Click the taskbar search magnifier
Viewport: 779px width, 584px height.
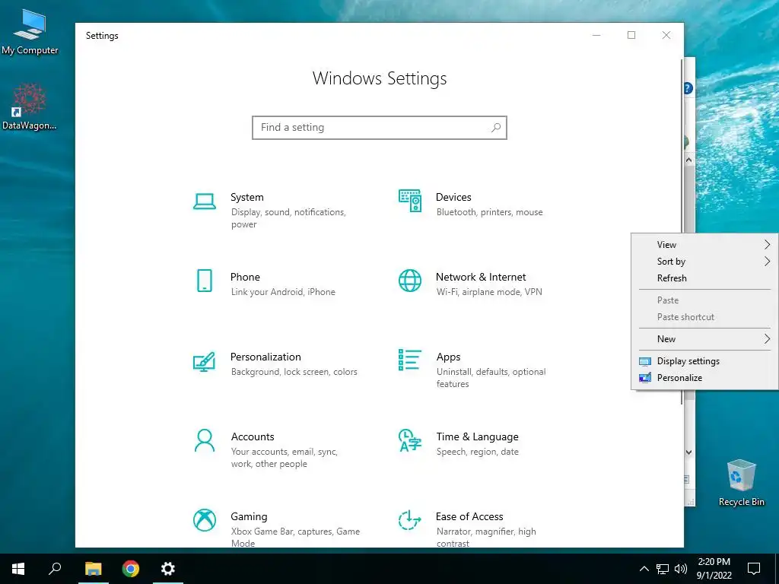55,569
